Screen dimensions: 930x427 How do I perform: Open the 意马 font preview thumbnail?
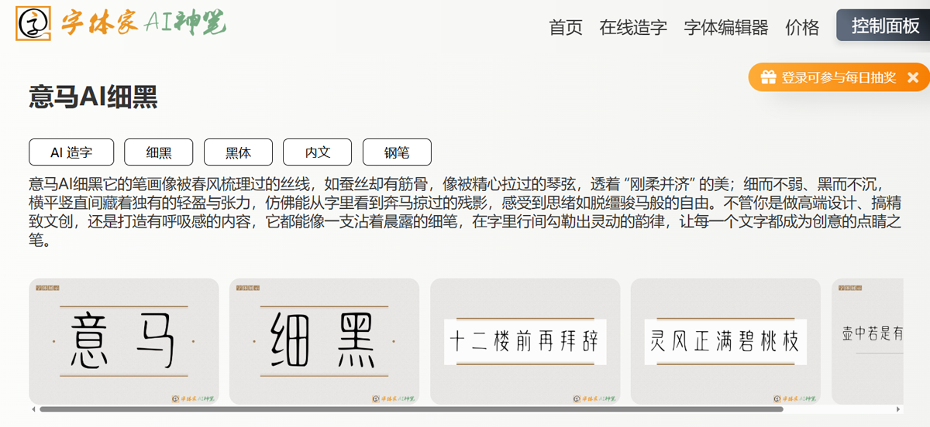click(124, 341)
